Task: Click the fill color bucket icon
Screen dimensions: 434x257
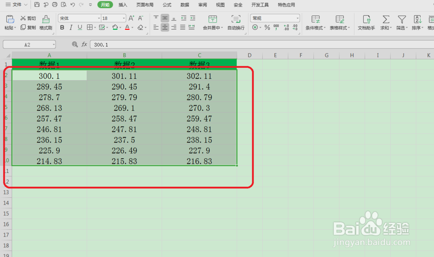Action: (115, 27)
